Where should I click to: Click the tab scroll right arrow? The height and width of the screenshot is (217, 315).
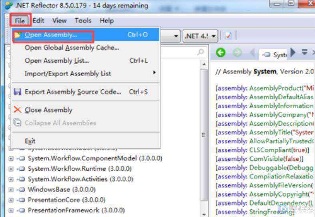pos(293,52)
